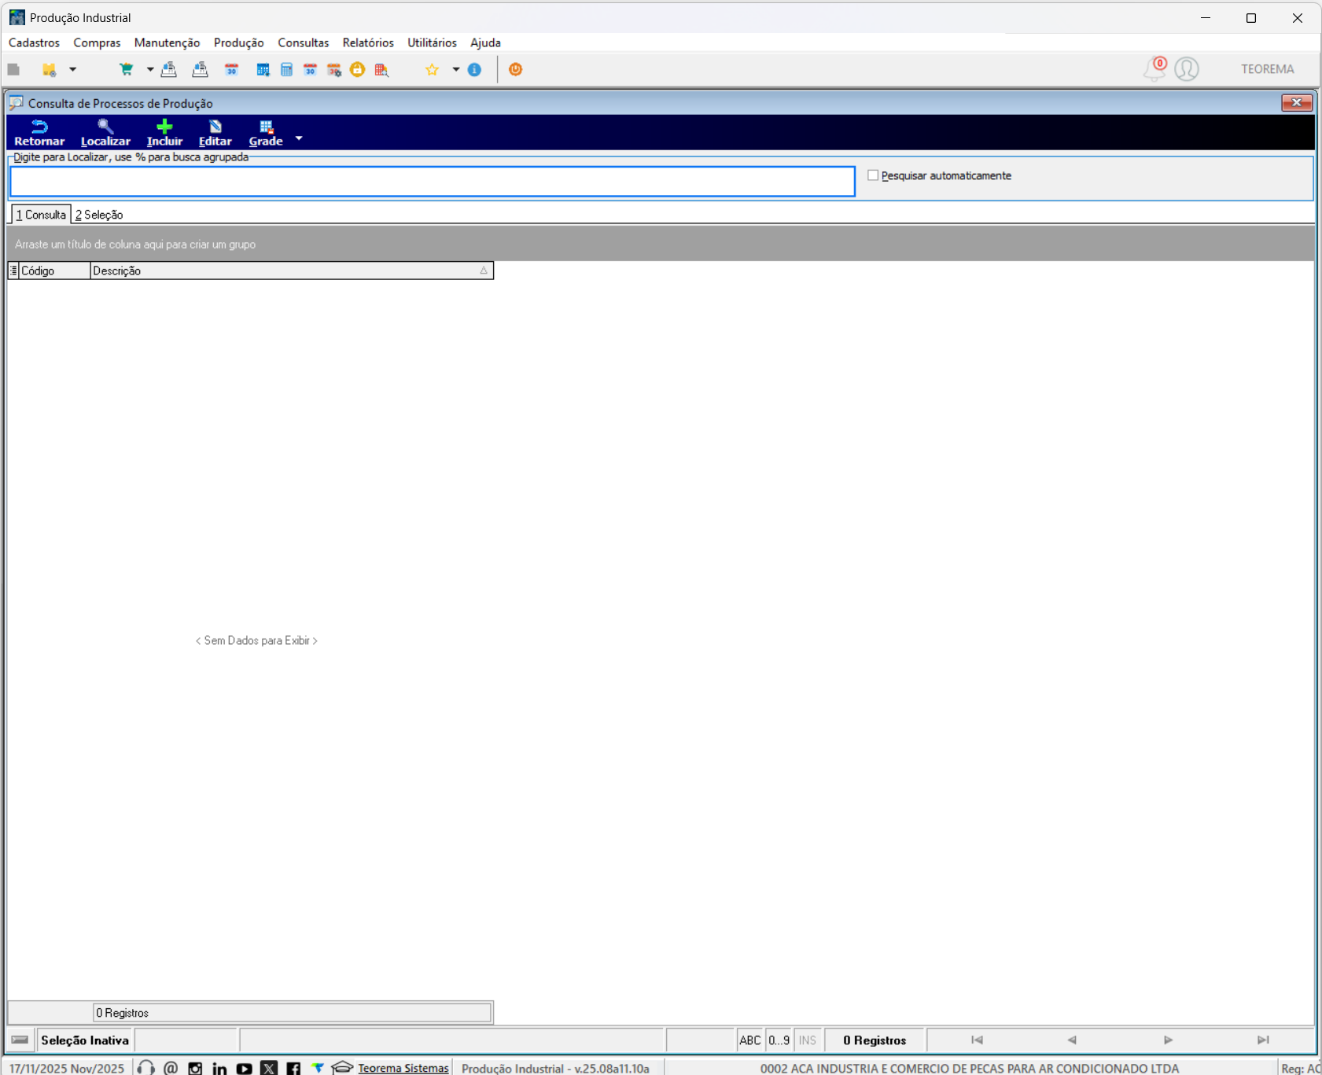
Task: Open the blue info icon
Action: pyautogui.click(x=474, y=69)
